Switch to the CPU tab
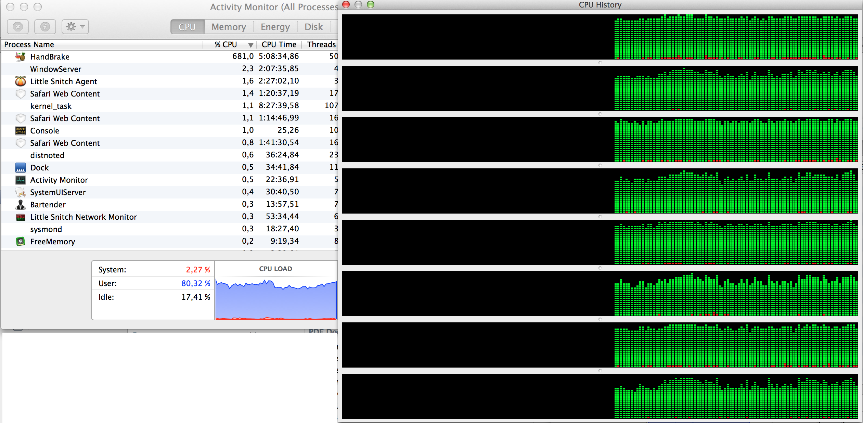Screen dimensions: 863x423 (x=187, y=27)
